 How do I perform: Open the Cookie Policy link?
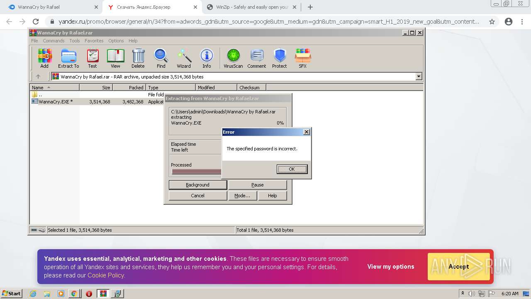tap(105, 275)
